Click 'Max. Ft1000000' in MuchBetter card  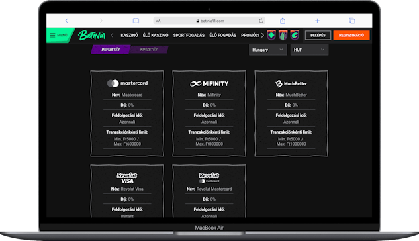pyautogui.click(x=291, y=144)
